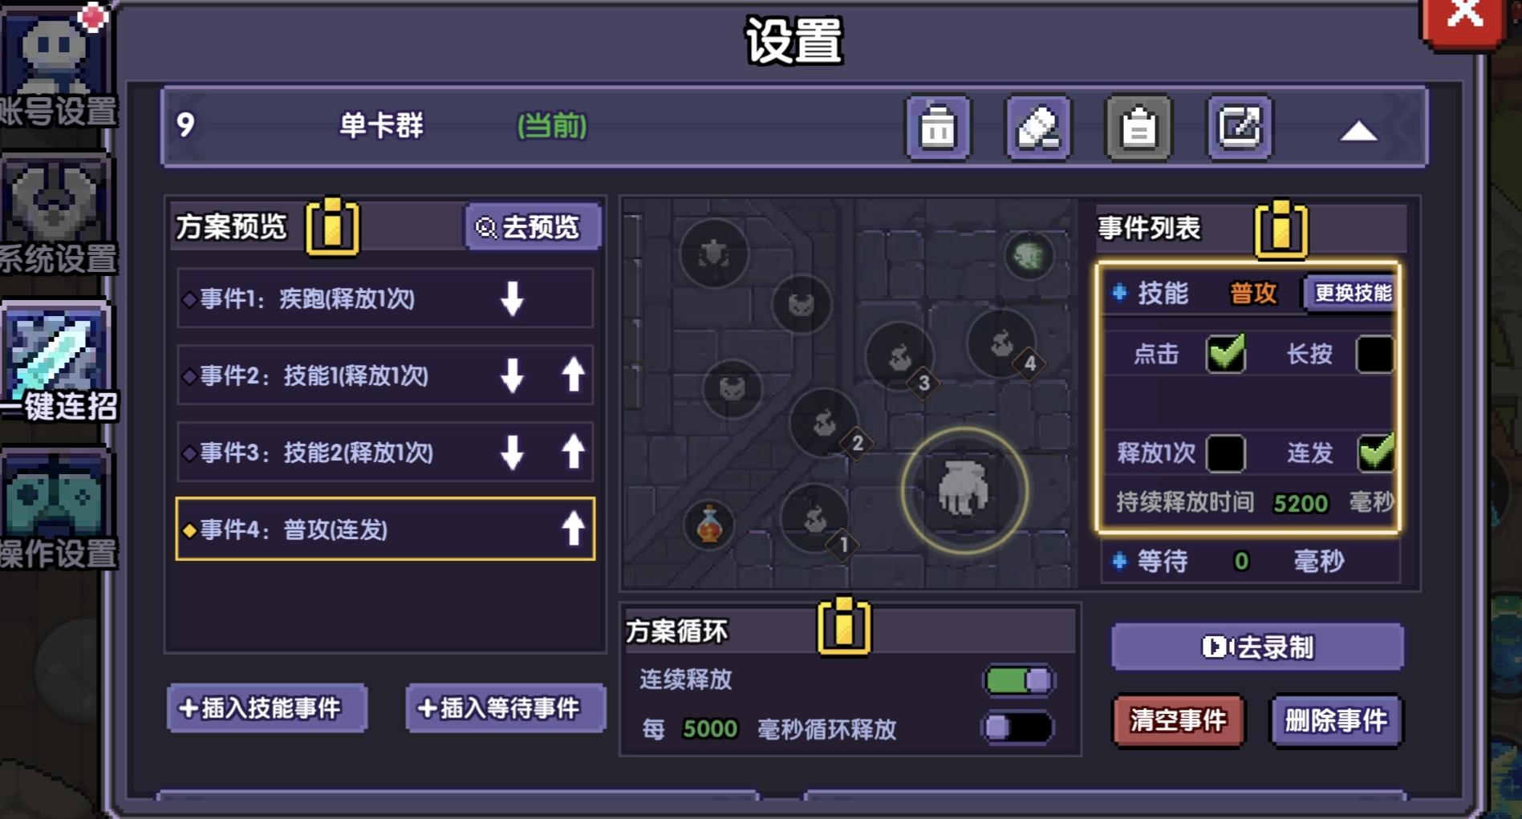Image resolution: width=1522 pixels, height=819 pixels.
Task: Select the glove basic attack button
Action: 964,490
